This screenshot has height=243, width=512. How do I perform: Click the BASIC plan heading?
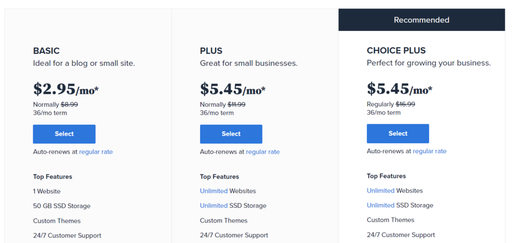point(46,51)
